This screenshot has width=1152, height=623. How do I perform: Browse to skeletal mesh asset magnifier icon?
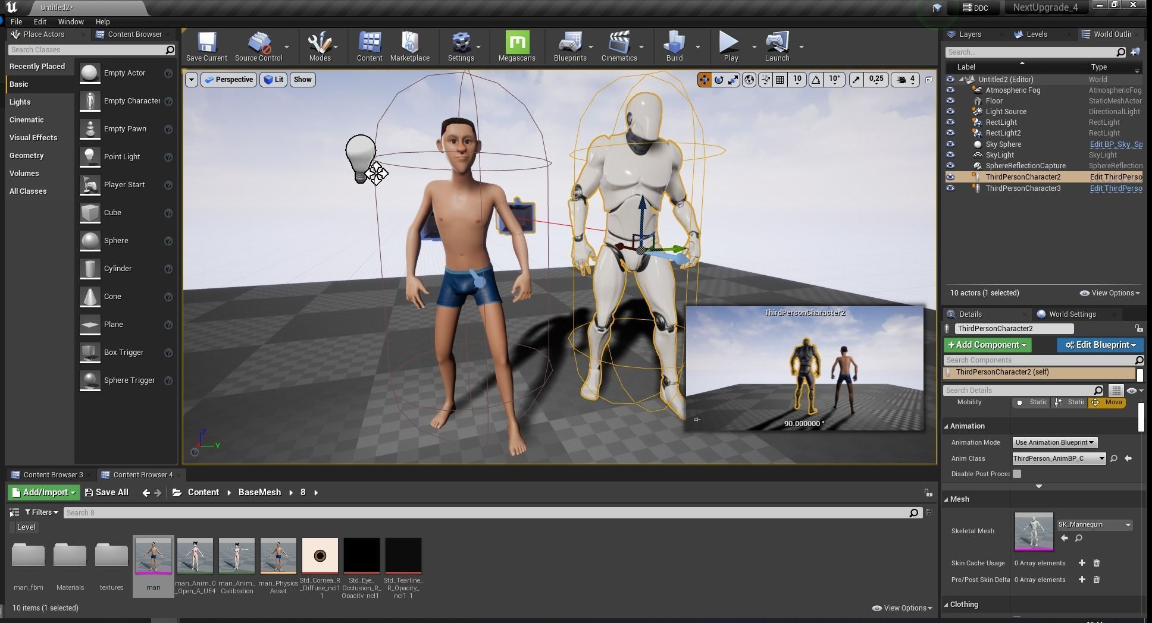click(1079, 539)
